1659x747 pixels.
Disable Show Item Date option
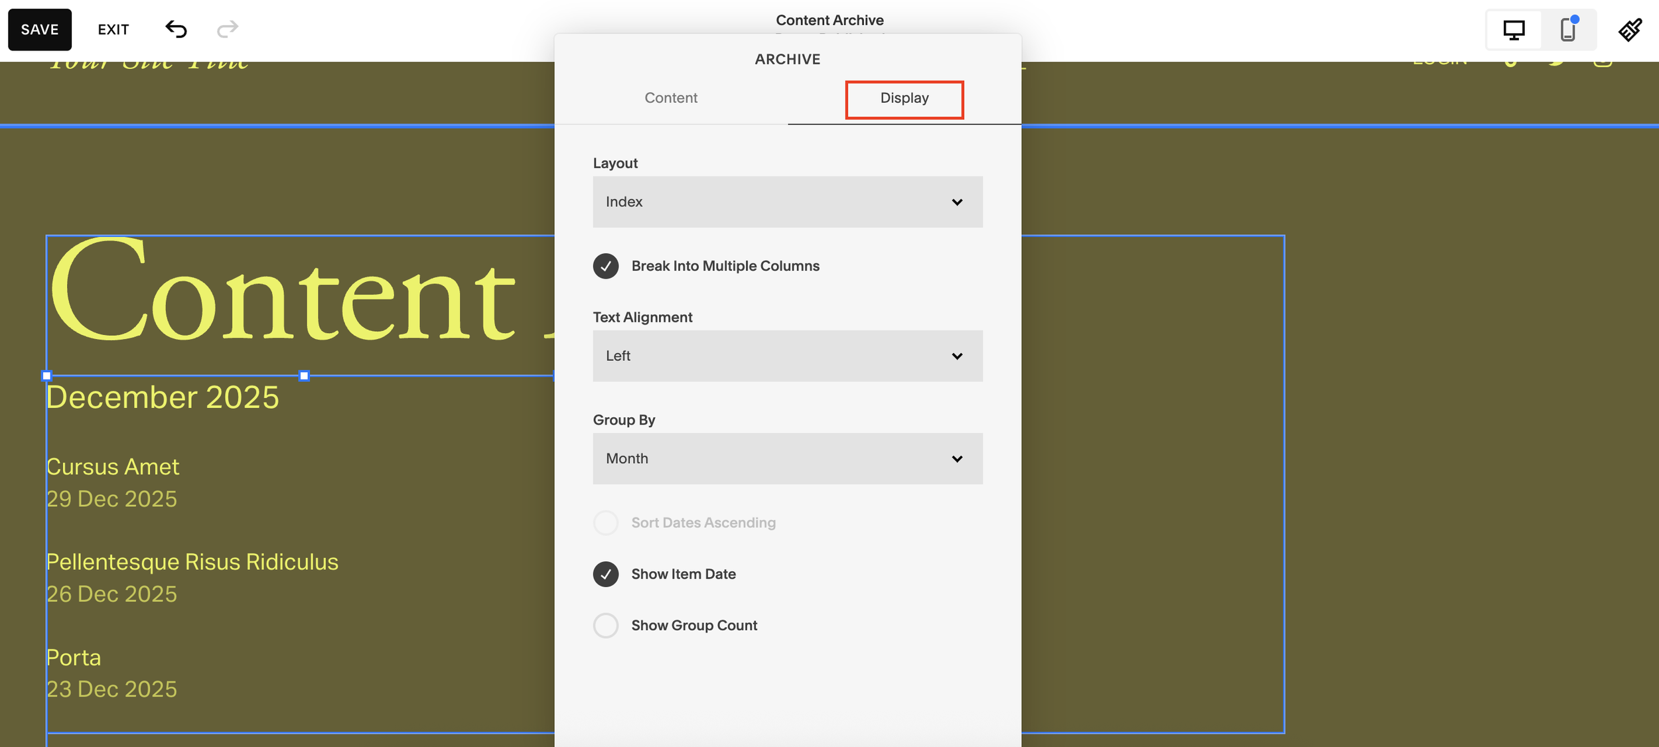click(606, 575)
